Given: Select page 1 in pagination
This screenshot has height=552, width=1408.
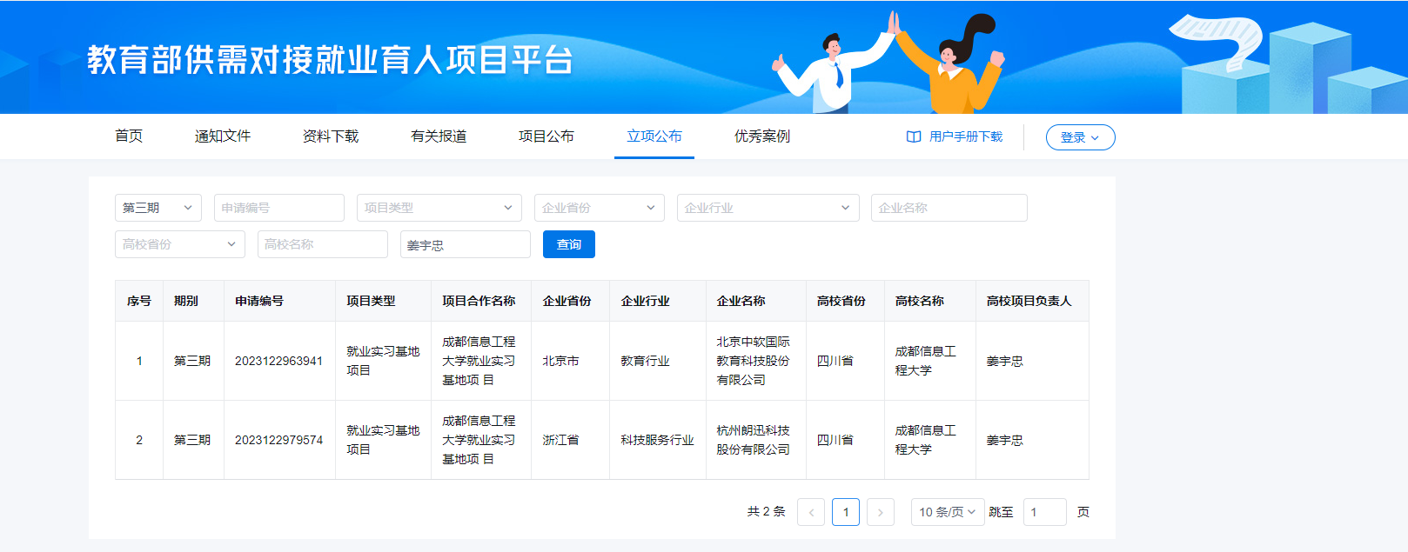Looking at the screenshot, I should tap(846, 512).
